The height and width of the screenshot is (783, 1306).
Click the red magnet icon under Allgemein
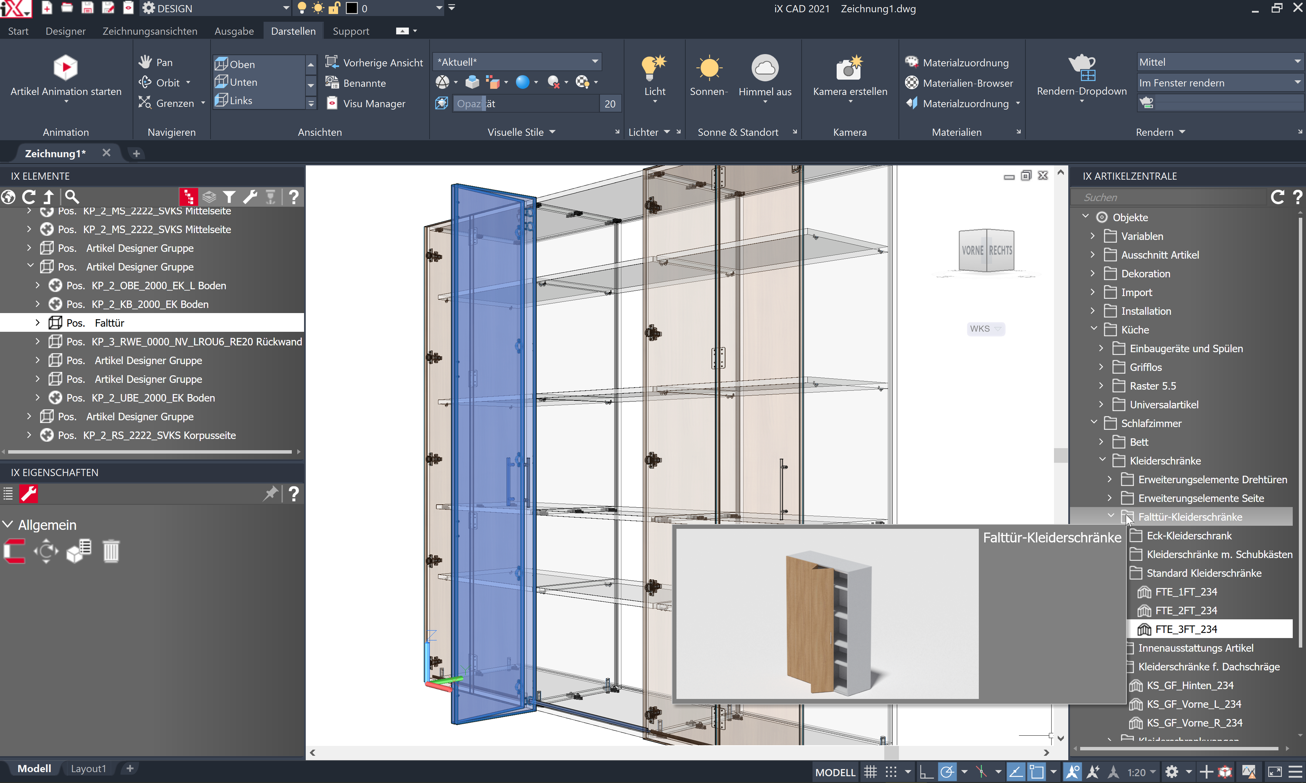pos(14,551)
